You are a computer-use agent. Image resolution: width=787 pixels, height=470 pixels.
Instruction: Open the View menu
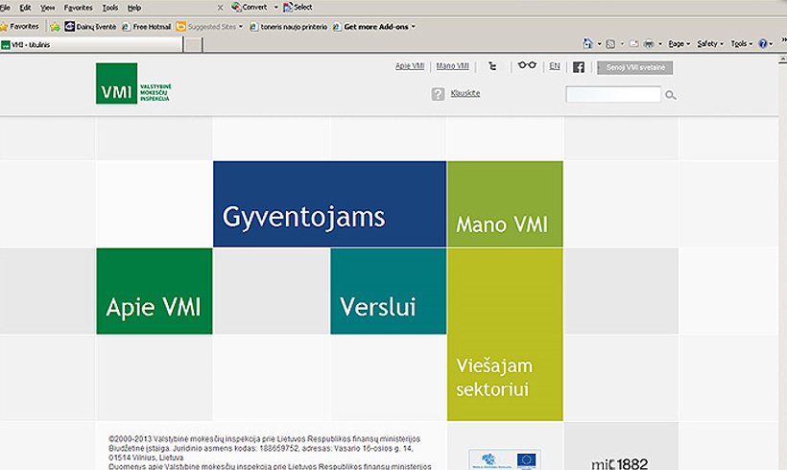(48, 8)
